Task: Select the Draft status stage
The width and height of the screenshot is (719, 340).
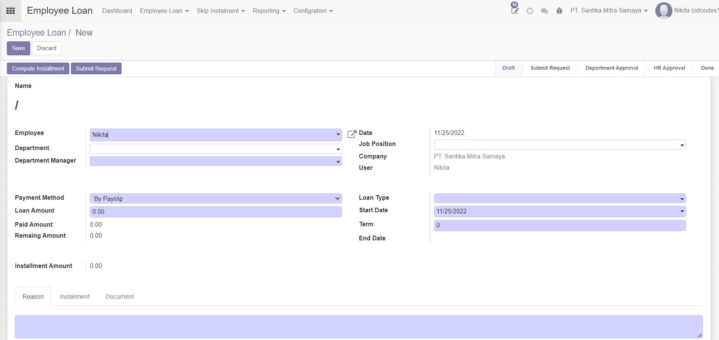Action: point(508,68)
